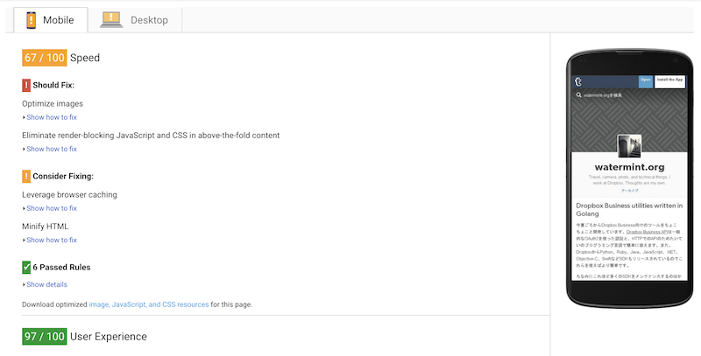The image size is (701, 356).
Task: Click search magnifier icon in phone preview
Action: point(578,94)
